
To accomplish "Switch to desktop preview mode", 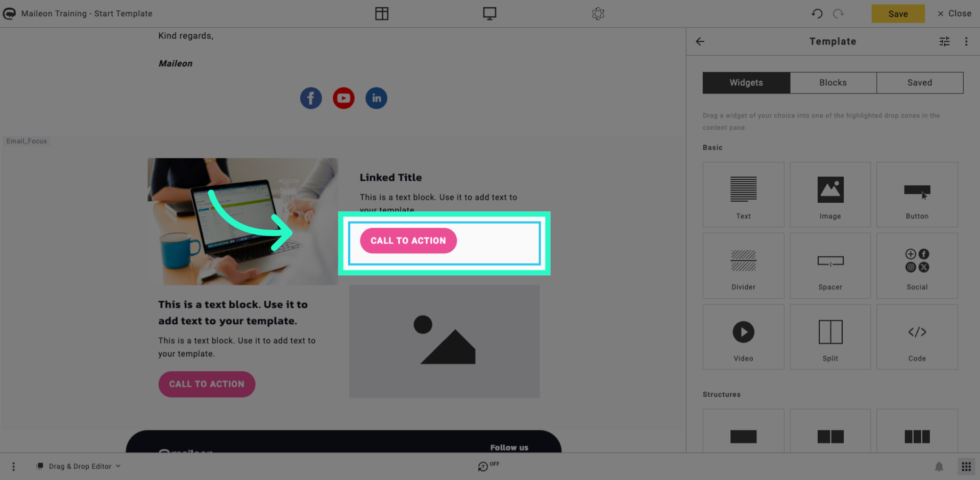I will (489, 13).
